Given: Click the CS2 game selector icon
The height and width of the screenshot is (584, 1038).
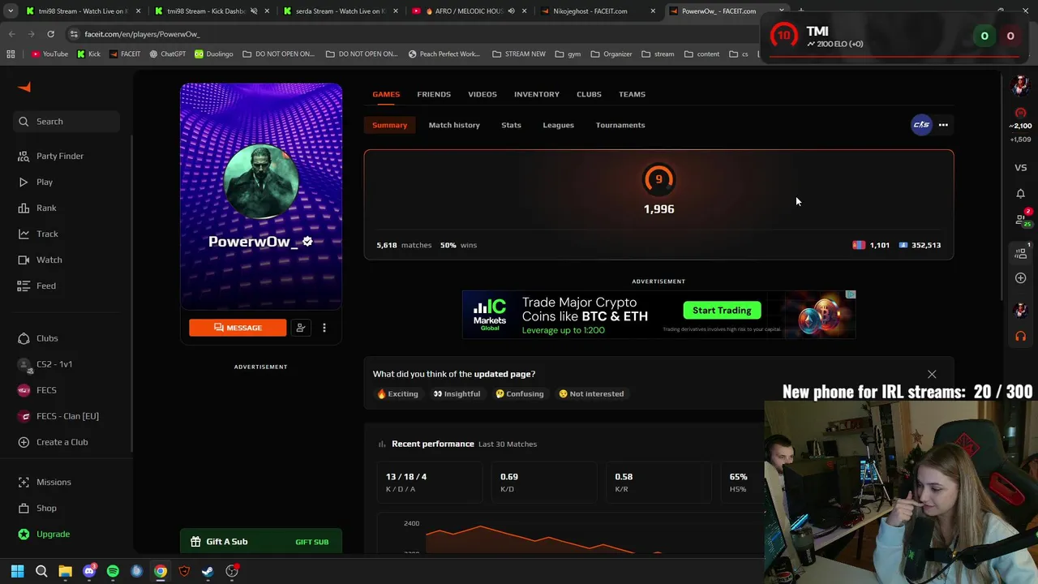Looking at the screenshot, I should point(921,125).
